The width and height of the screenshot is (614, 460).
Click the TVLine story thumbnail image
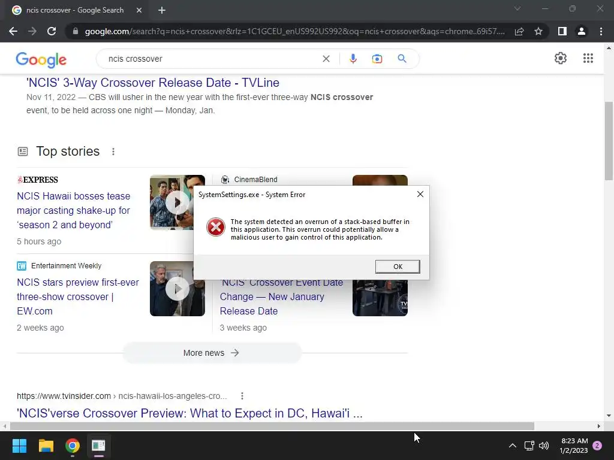click(380, 298)
